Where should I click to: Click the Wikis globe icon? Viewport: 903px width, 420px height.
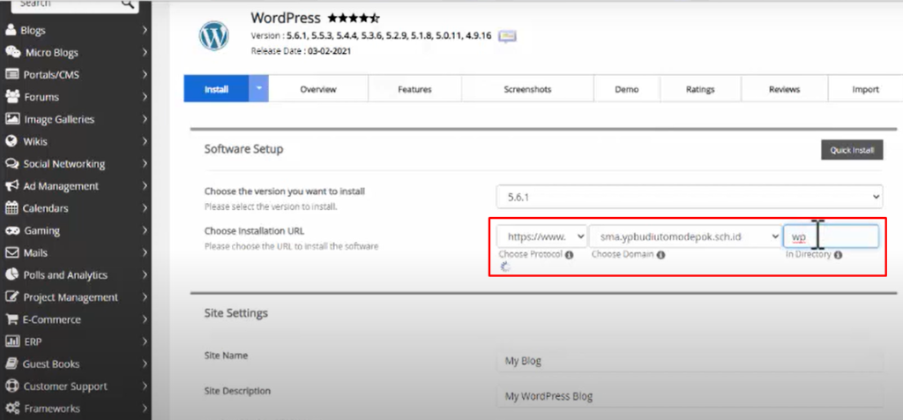pyautogui.click(x=11, y=141)
